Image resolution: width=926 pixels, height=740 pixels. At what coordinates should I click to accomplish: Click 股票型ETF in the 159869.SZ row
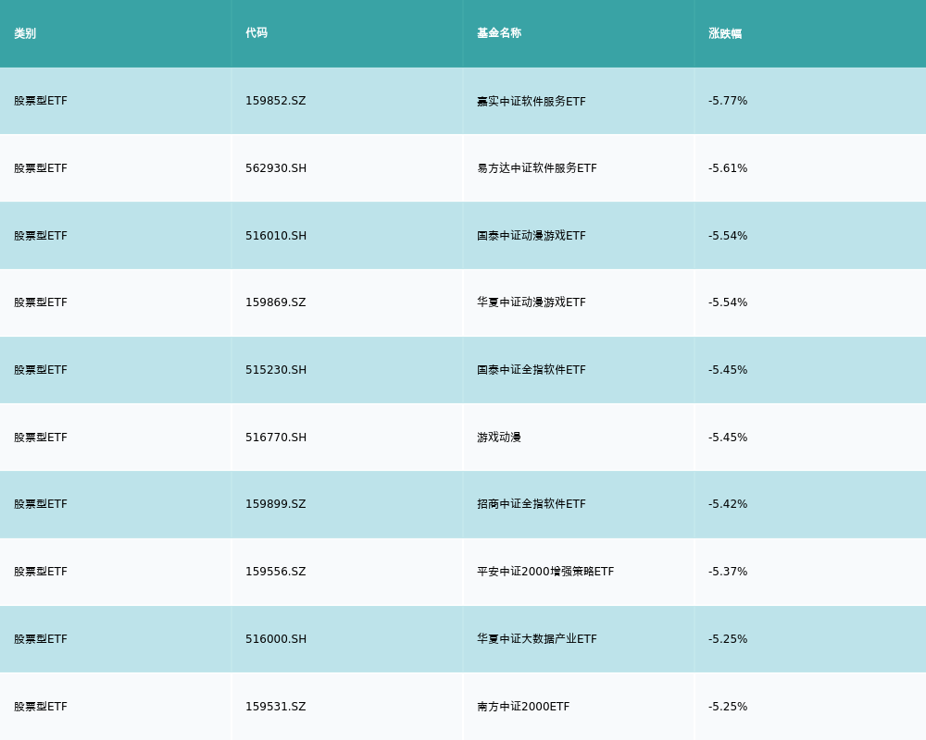tap(41, 302)
